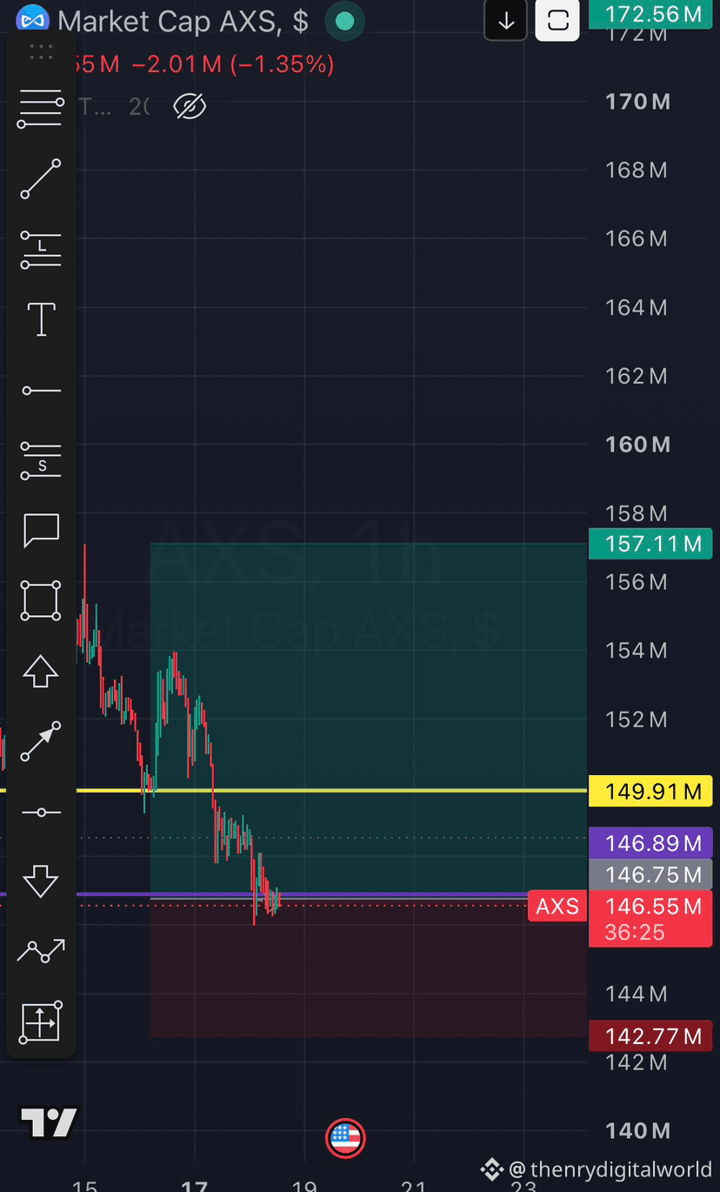Select the 142.77 M stop level label
The height and width of the screenshot is (1192, 720).
tap(650, 1036)
